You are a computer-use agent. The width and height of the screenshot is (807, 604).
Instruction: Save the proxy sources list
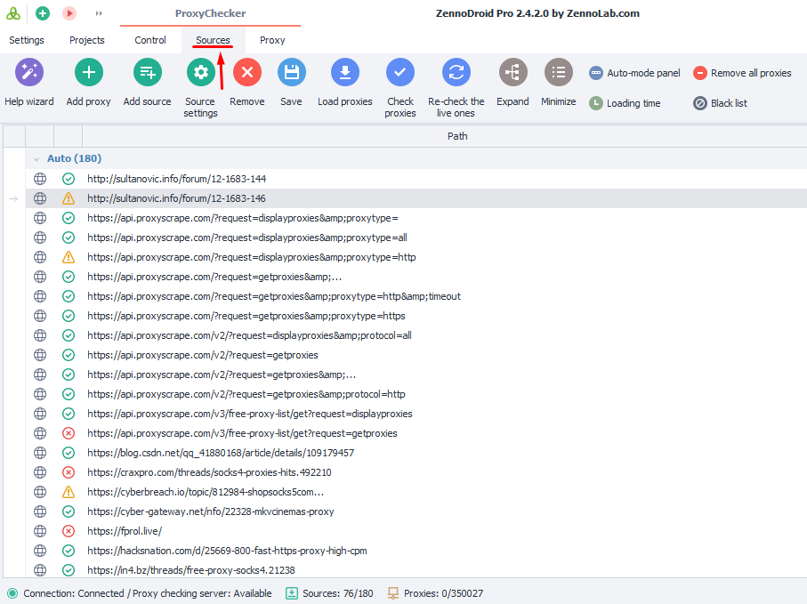coord(291,73)
